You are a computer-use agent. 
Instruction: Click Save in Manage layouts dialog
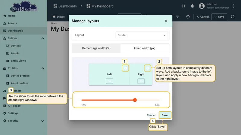click(165, 115)
